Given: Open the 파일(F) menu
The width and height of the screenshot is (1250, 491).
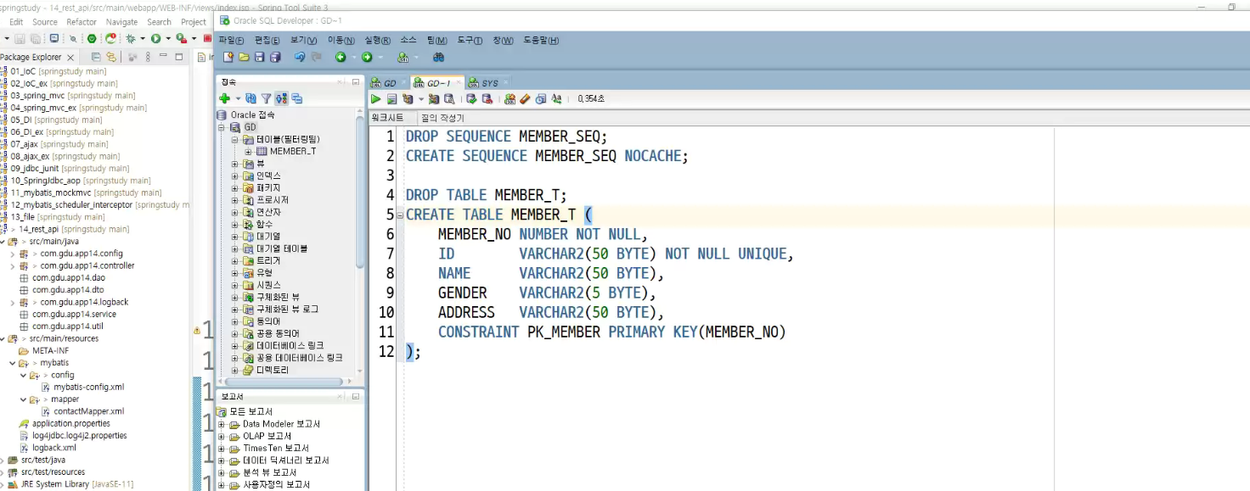Looking at the screenshot, I should 231,40.
